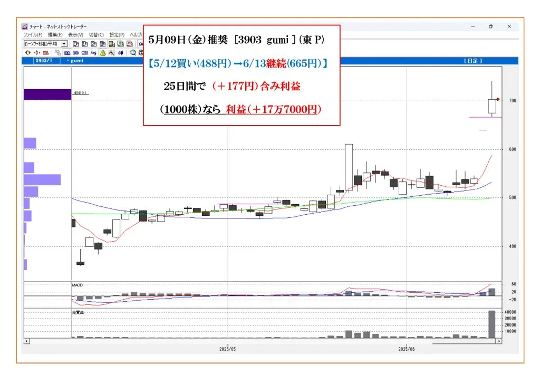The width and height of the screenshot is (540, 383).
Task: Click the 424121 volume profile value
Action: 80,93
